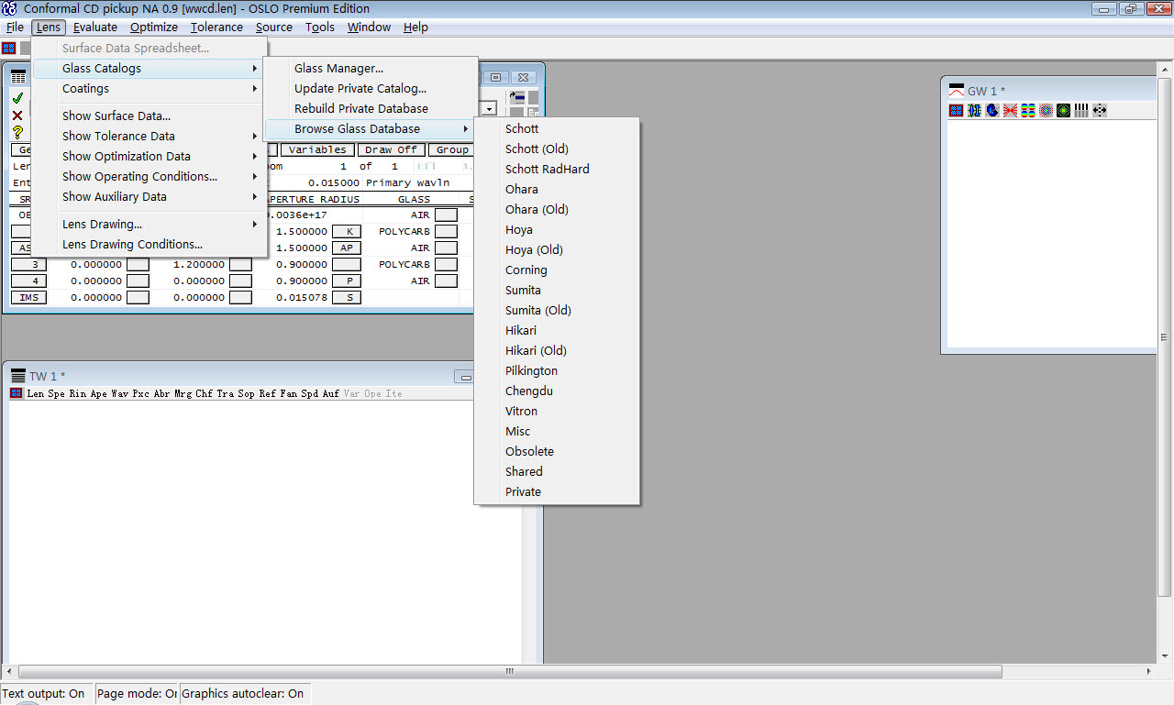Expand Show Operating Conditions submenu
The height and width of the screenshot is (705, 1174).
147,177
